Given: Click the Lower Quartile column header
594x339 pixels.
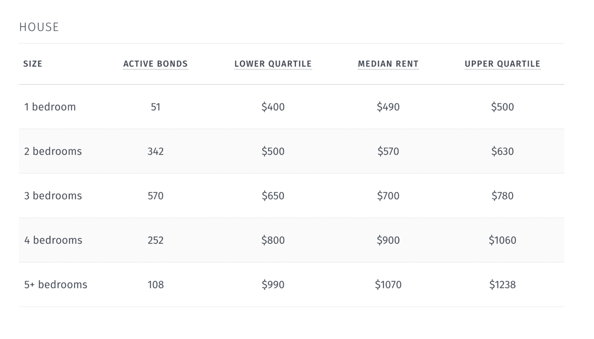Looking at the screenshot, I should [273, 64].
